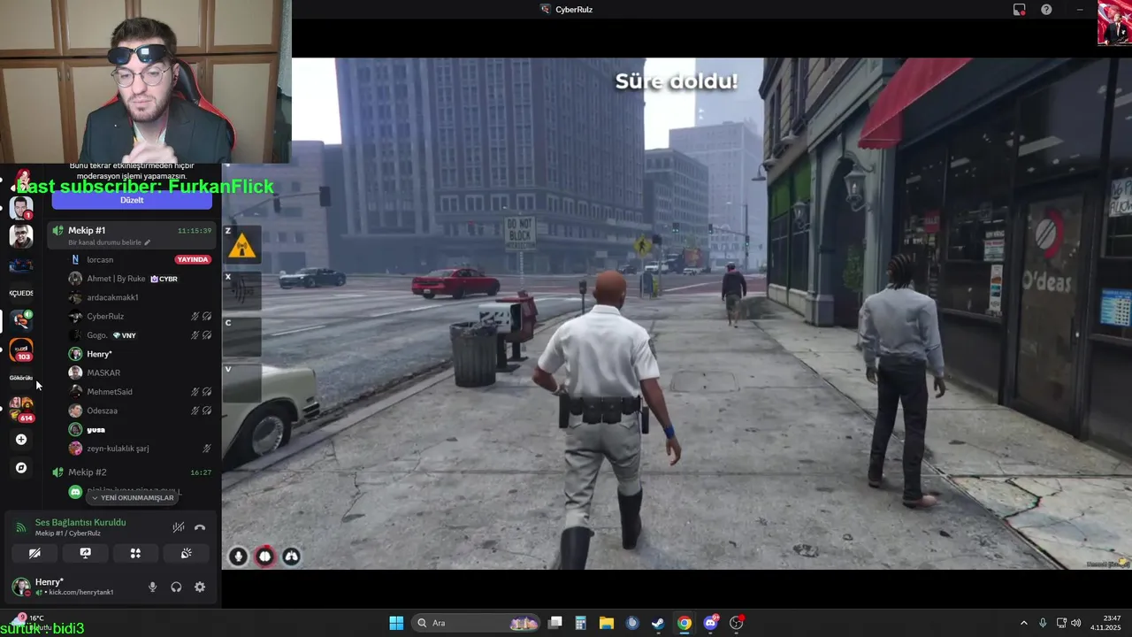Screen dimensions: 1132x637
Task: Show hidden system tray icons
Action: (1024, 623)
